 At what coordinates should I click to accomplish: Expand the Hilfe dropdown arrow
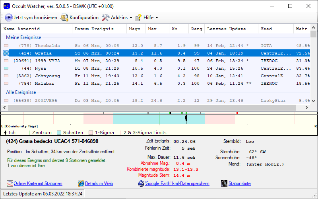[x=157, y=18]
